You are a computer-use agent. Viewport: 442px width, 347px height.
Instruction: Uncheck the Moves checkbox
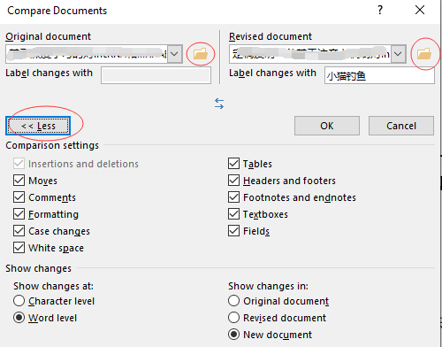click(x=19, y=181)
